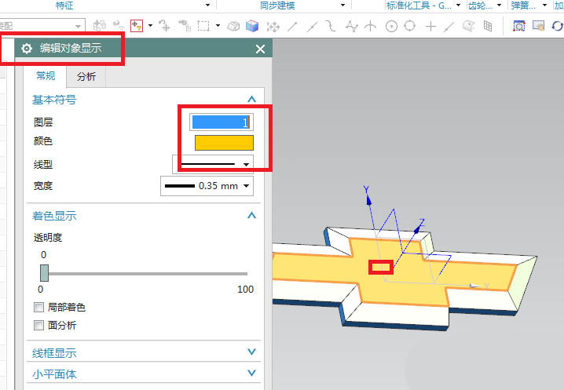Open the 宽度 0.35 mm width dropdown
Viewport: 564px width, 390px height.
tap(207, 186)
